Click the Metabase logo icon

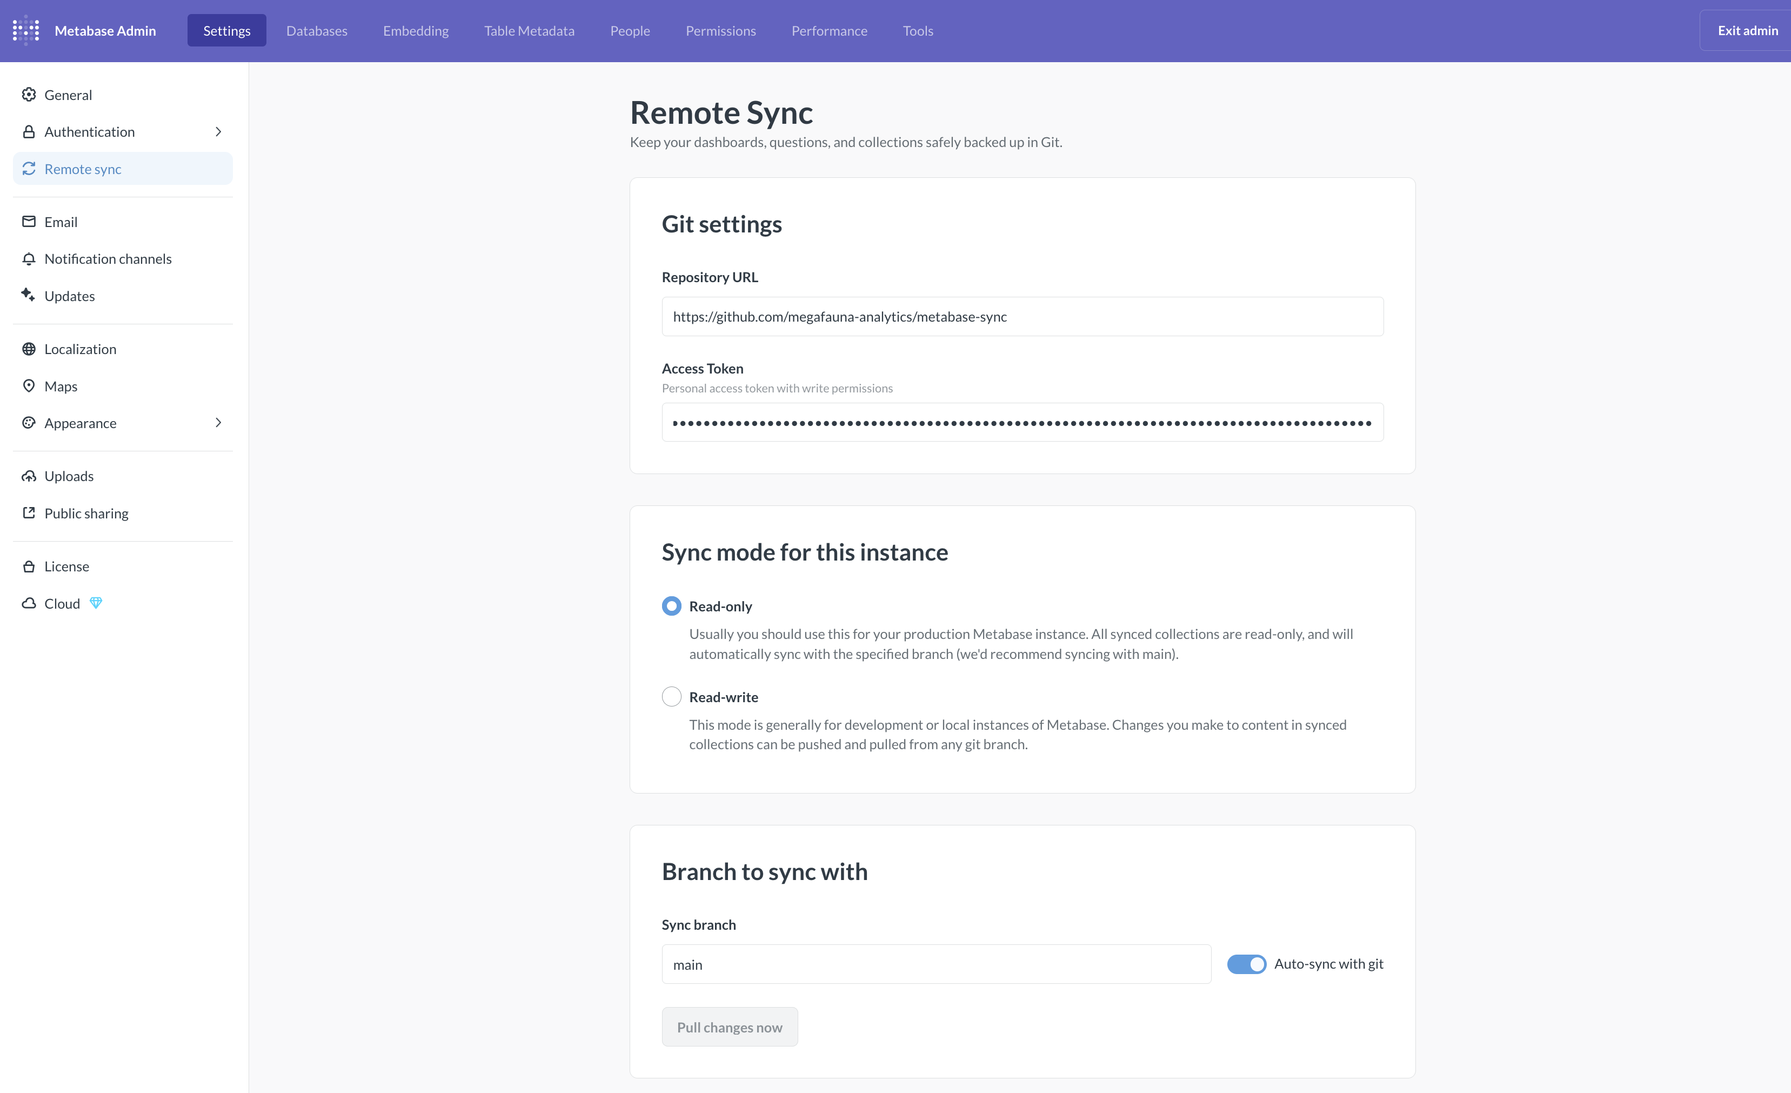(26, 31)
